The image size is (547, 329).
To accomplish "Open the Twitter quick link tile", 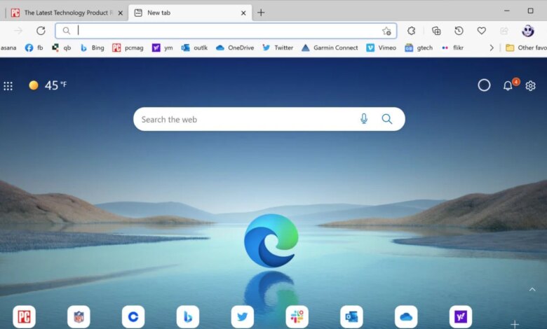I will [x=243, y=316].
